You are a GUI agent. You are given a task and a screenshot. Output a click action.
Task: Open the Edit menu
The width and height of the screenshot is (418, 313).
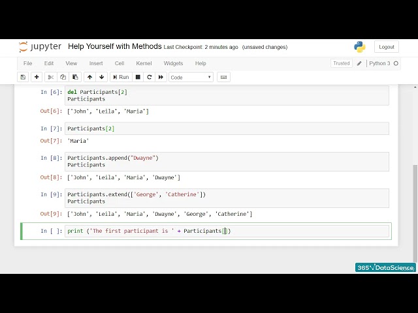[49, 63]
